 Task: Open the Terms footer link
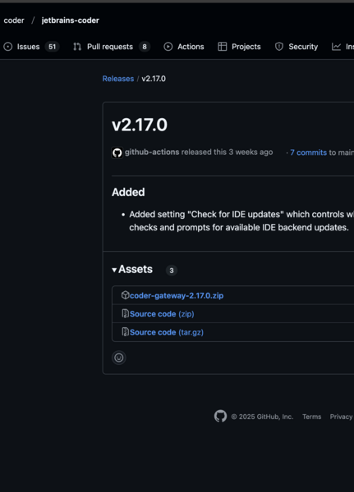311,417
